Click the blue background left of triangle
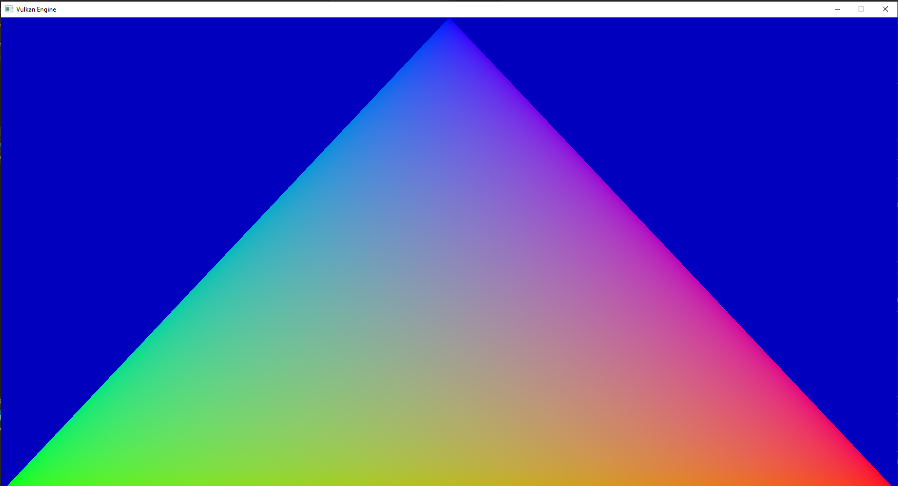 tap(105, 158)
